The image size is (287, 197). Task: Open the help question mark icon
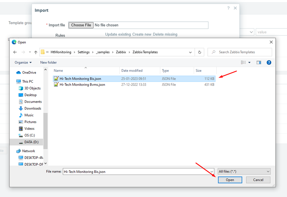point(269,63)
